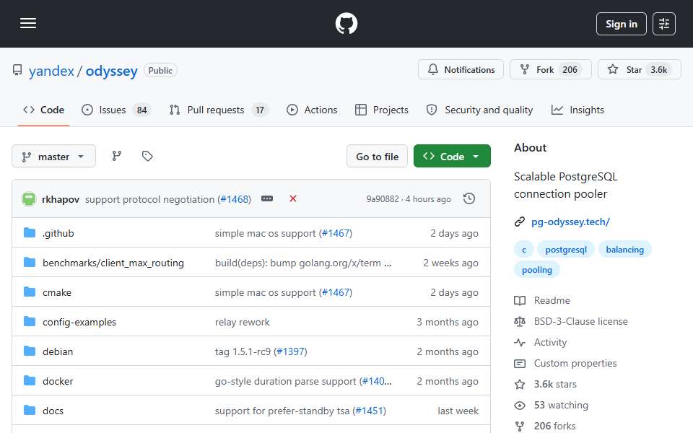View failed checks red X icon
Image resolution: width=693 pixels, height=433 pixels.
coord(292,199)
